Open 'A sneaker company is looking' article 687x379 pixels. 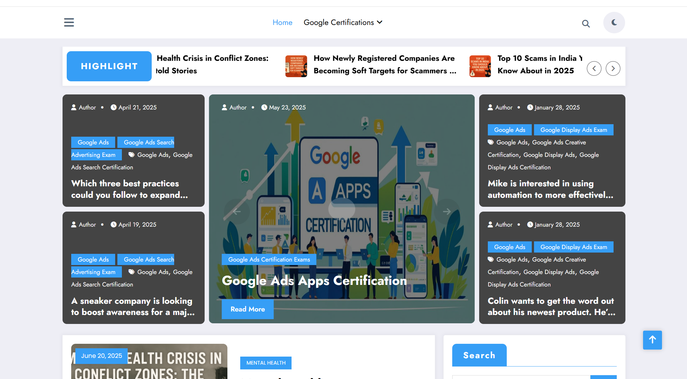click(133, 306)
